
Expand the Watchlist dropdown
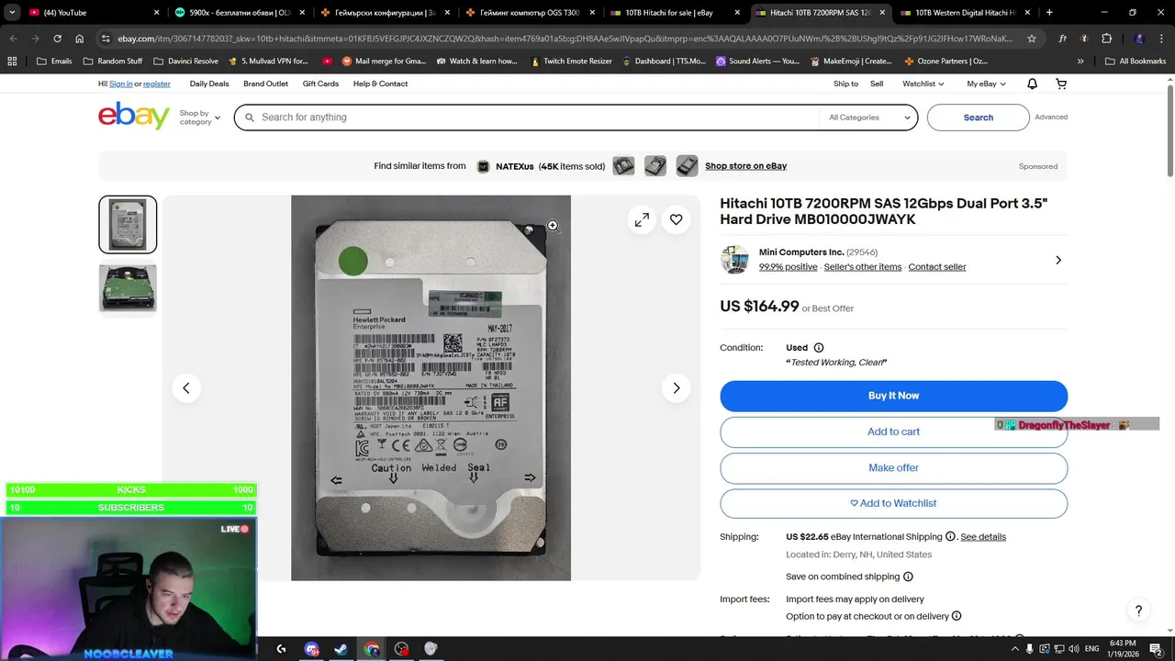coord(923,84)
